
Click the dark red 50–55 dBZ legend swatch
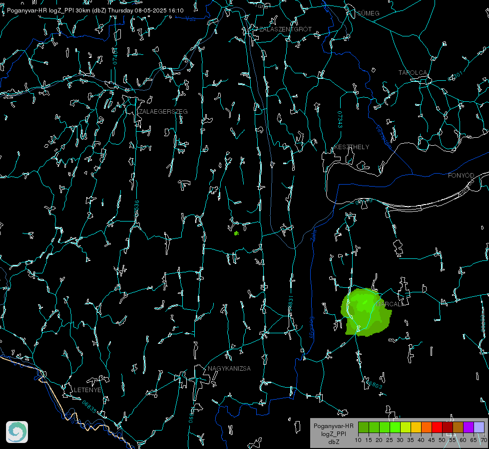[448, 427]
